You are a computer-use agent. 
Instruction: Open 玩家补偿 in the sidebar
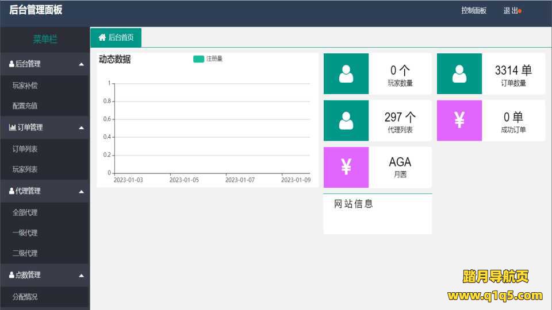(x=25, y=86)
